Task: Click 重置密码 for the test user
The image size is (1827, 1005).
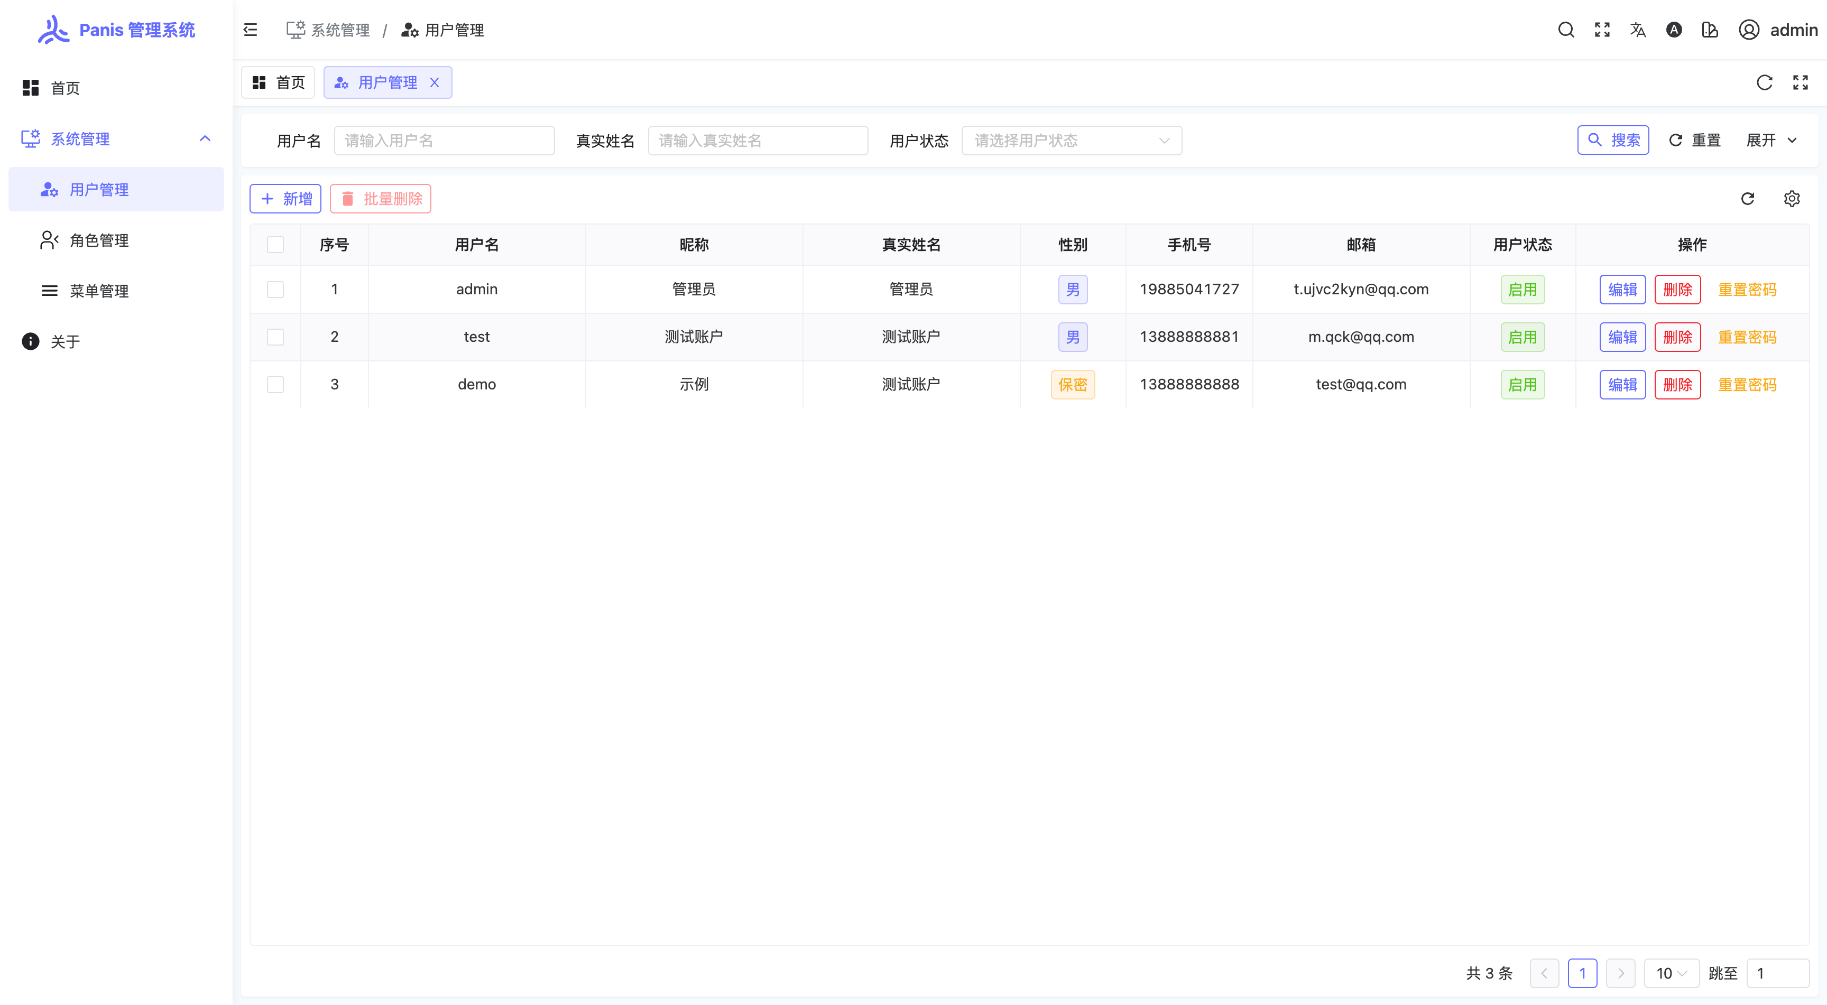Action: click(x=1747, y=337)
